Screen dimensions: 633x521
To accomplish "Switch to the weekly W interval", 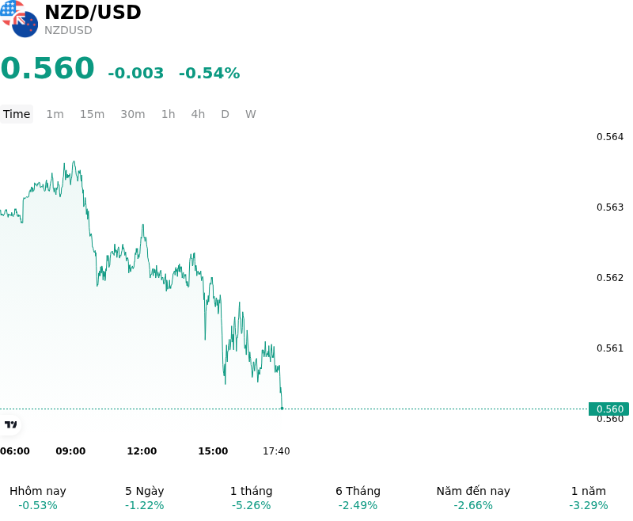I will pyautogui.click(x=251, y=114).
